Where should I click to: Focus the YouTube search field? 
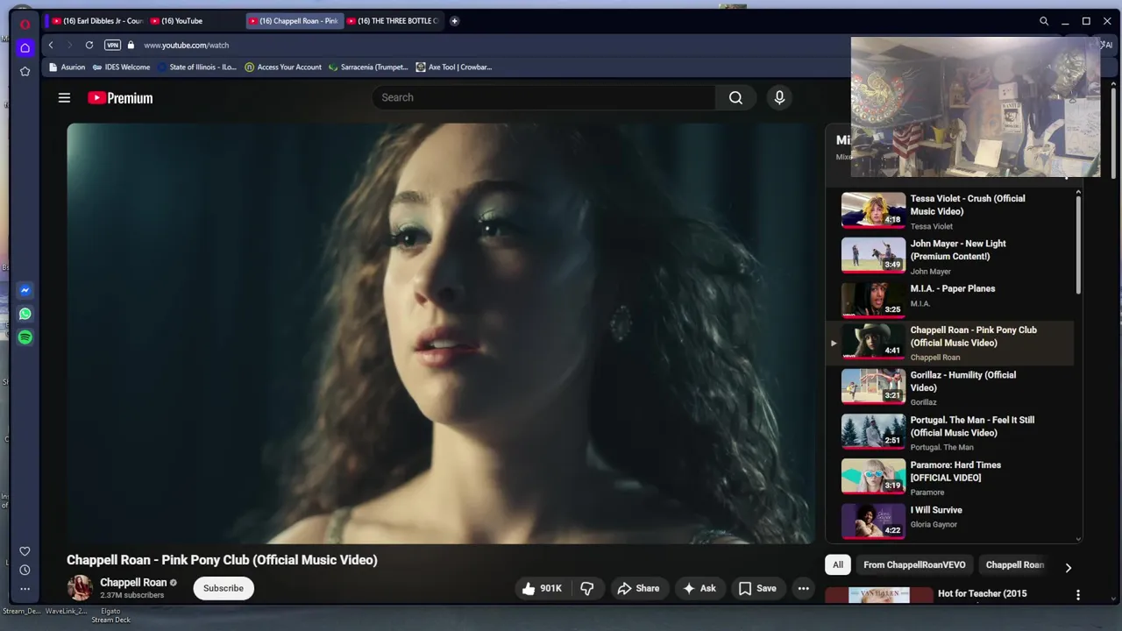pyautogui.click(x=543, y=97)
